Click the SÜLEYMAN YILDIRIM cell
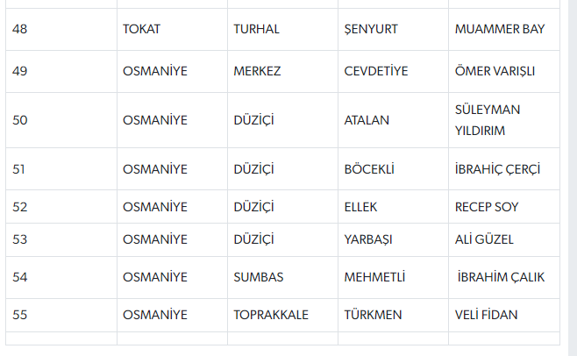 (504, 120)
